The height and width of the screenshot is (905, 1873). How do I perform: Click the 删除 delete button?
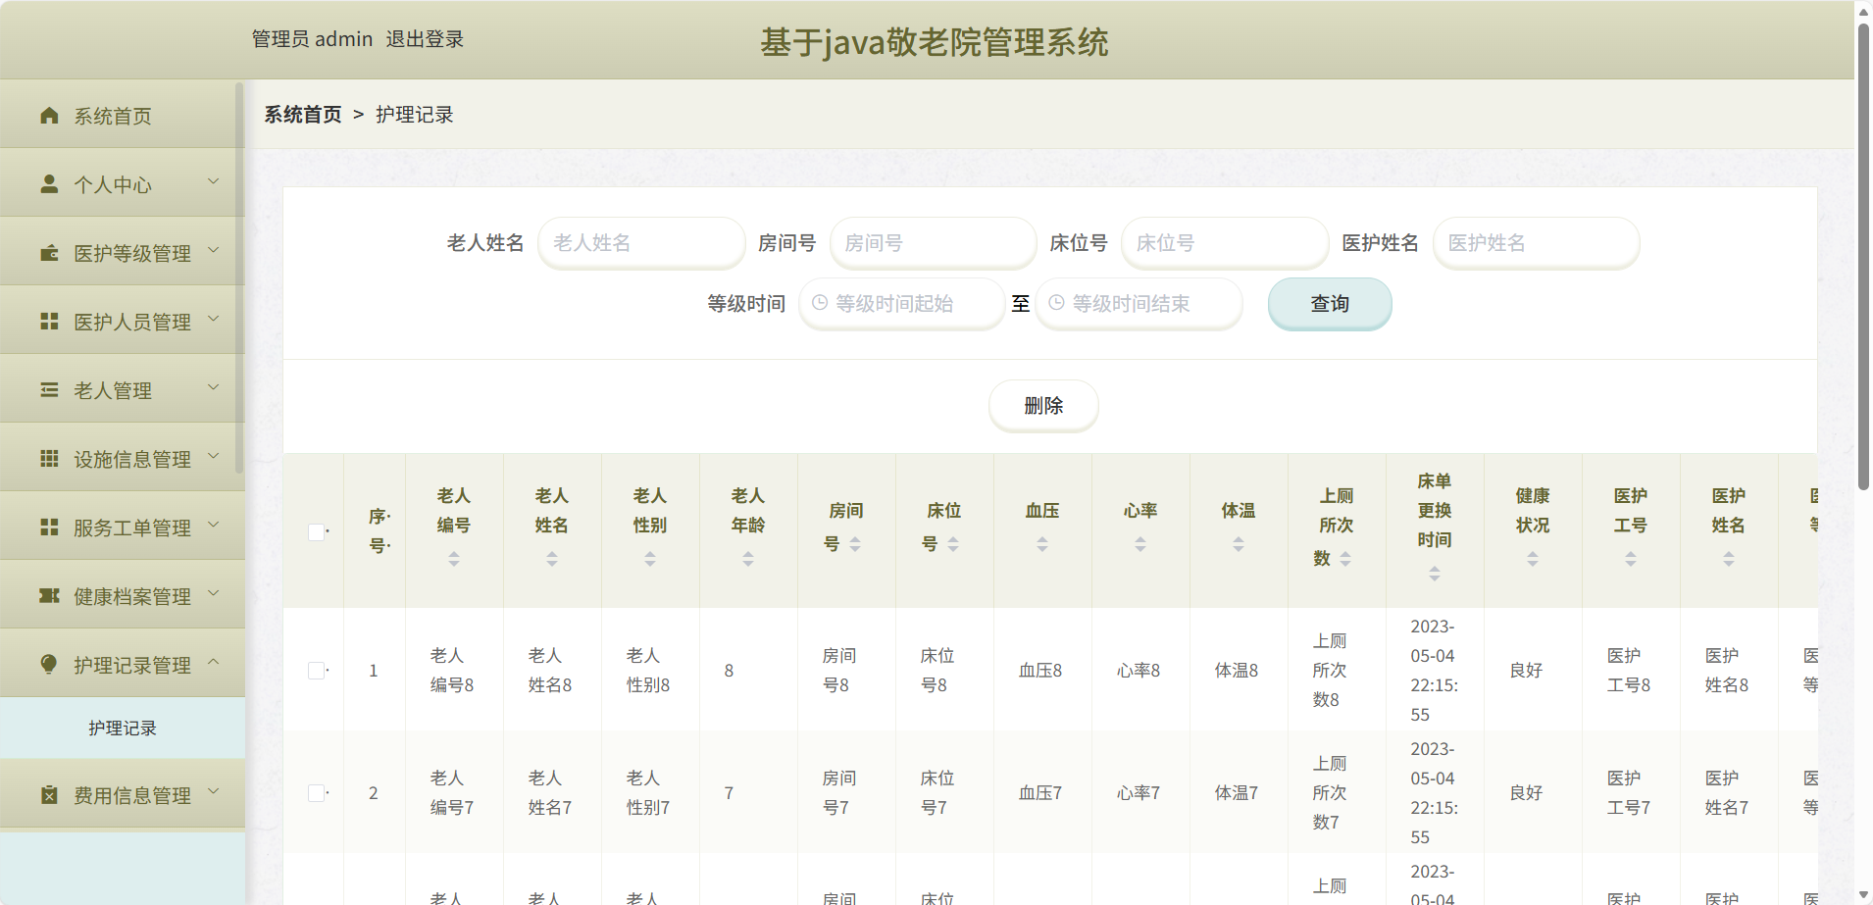click(1043, 406)
